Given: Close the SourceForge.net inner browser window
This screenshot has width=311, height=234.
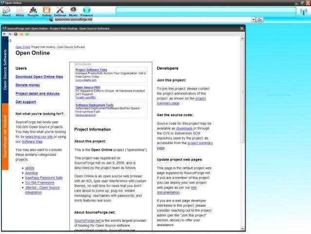Looking at the screenshot, I should coord(242,28).
